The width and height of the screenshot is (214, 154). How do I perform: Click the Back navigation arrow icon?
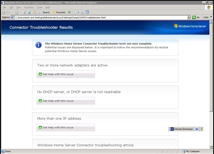tap(4, 13)
